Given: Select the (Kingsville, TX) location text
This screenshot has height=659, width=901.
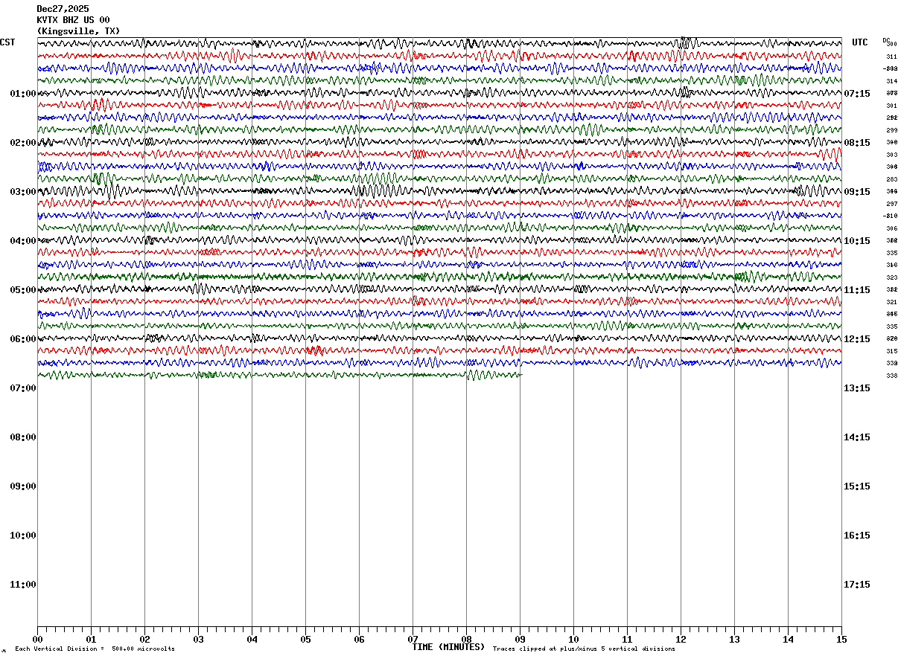Looking at the screenshot, I should [x=77, y=31].
